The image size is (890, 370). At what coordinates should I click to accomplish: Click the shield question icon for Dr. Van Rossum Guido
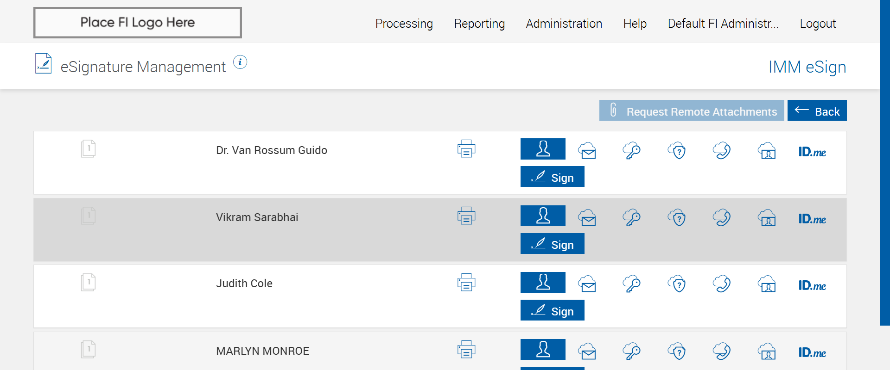(677, 151)
